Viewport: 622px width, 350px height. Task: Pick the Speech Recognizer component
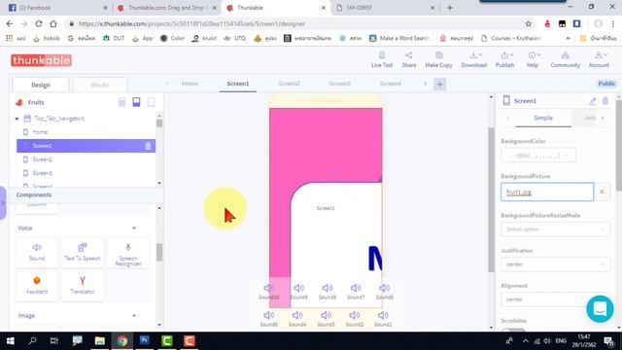128,254
